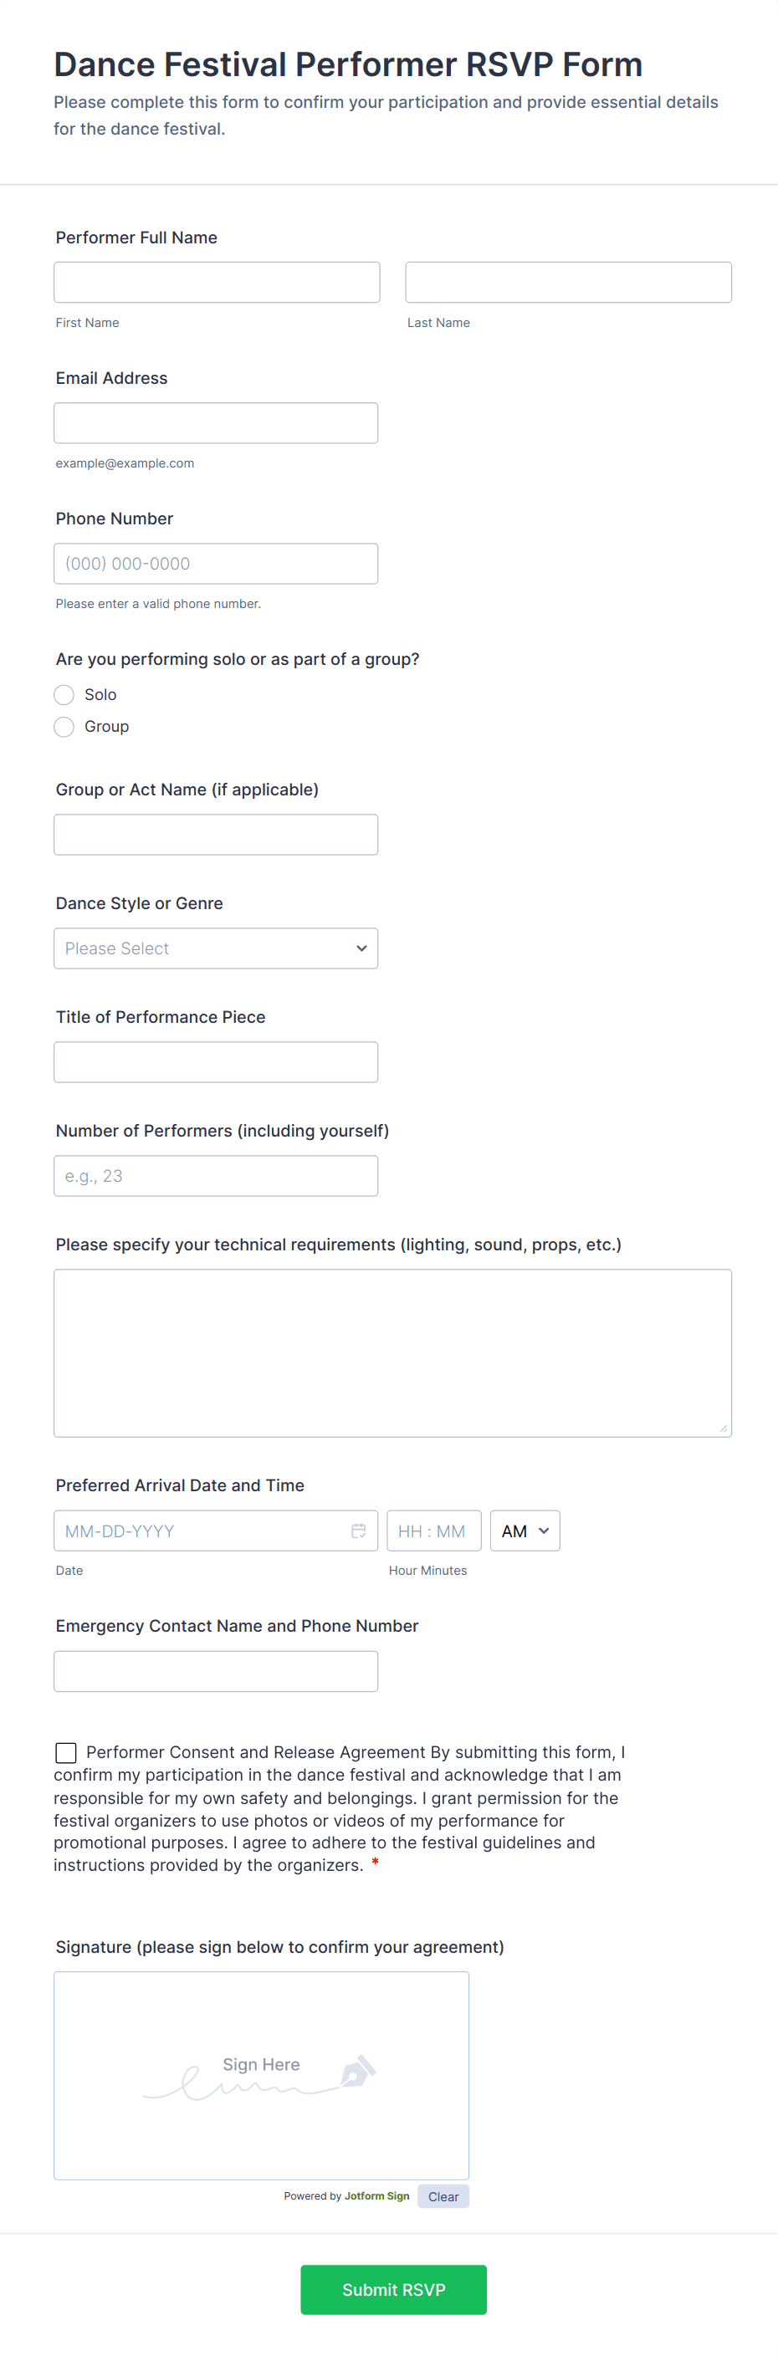Focus the Last Name text box
This screenshot has height=2356, width=778.
pos(567,283)
